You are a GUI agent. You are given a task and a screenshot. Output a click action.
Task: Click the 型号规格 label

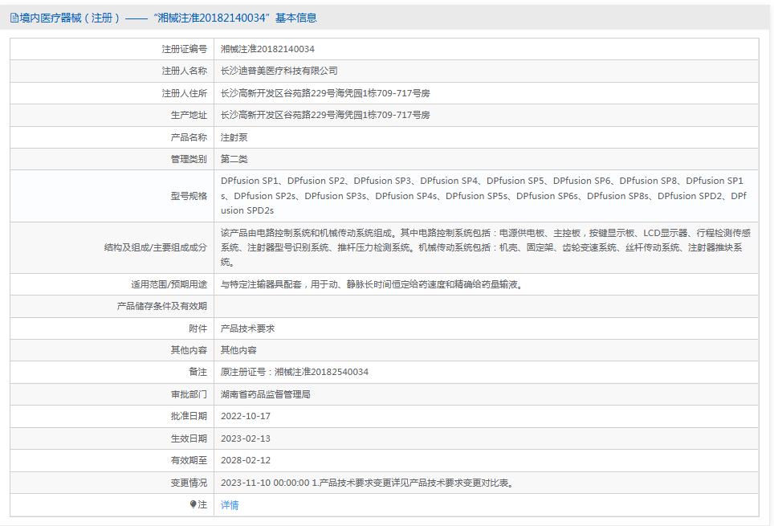tap(189, 196)
